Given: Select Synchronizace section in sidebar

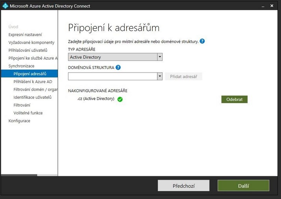Looking at the screenshot, I should coord(21,66).
